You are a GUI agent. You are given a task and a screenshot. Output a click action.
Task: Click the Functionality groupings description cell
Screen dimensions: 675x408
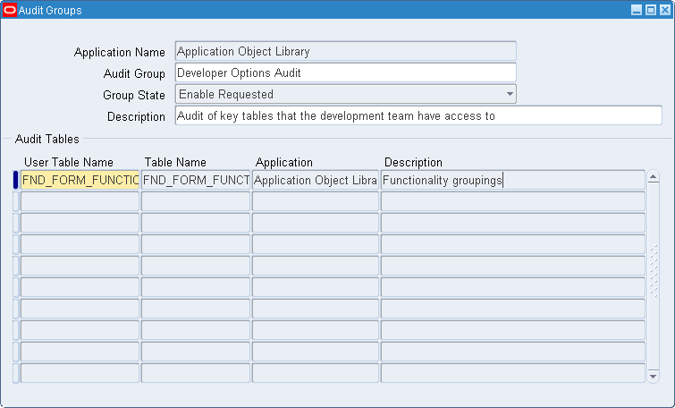tap(513, 180)
